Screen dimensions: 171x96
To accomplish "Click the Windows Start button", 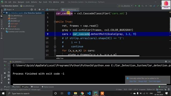I will click(x=3, y=93).
